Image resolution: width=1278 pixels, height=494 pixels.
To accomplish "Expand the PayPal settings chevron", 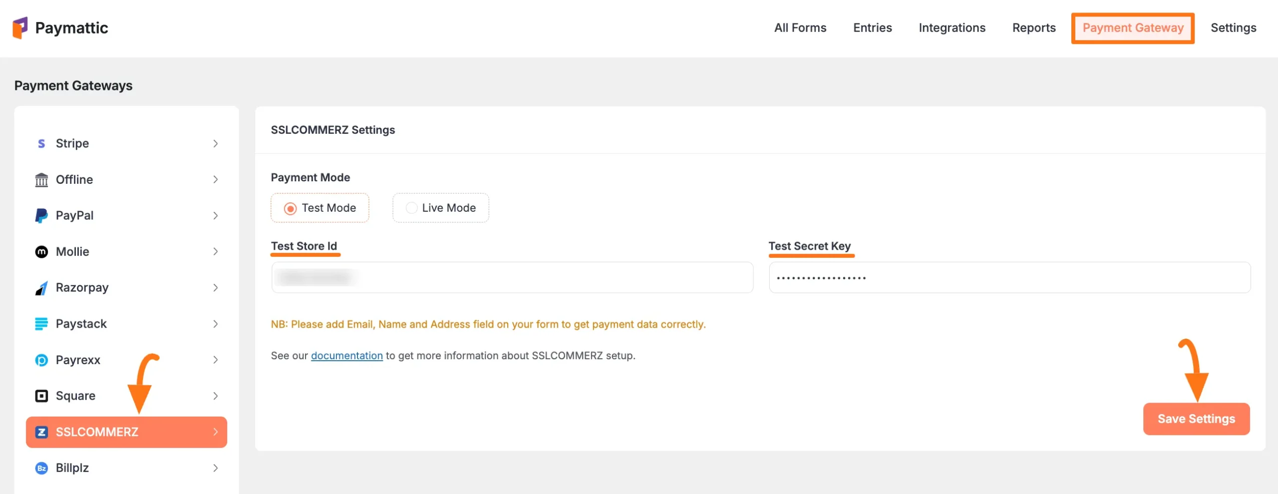I will click(216, 215).
